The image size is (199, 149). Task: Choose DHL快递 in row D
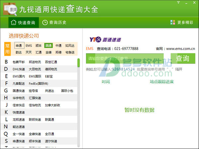tap(19, 69)
